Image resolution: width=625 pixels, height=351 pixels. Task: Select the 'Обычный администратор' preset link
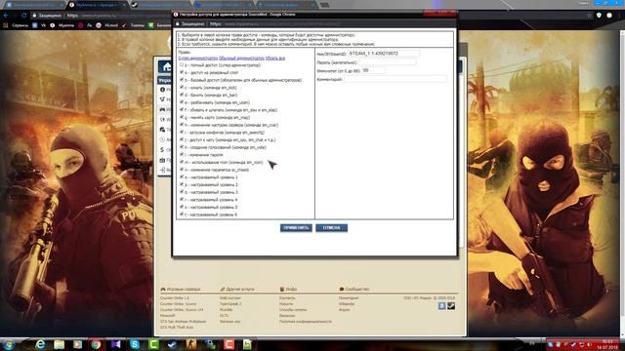pyautogui.click(x=241, y=58)
